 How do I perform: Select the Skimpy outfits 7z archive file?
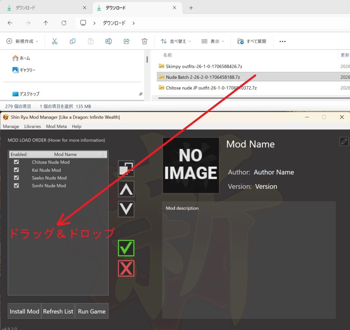[x=204, y=66]
